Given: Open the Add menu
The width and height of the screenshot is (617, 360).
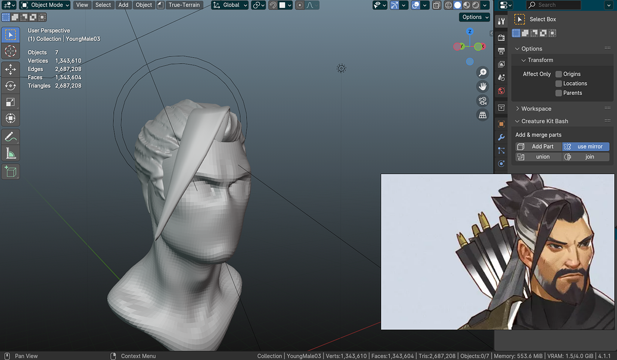Looking at the screenshot, I should [123, 5].
